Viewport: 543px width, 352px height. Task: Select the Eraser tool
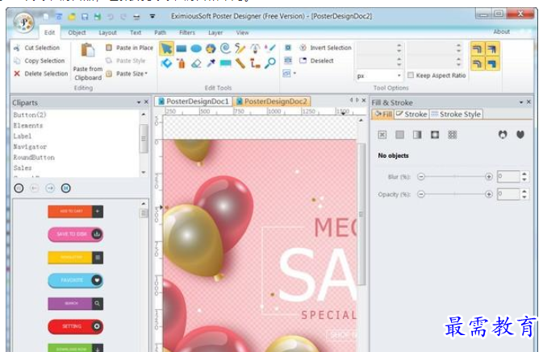click(x=196, y=64)
